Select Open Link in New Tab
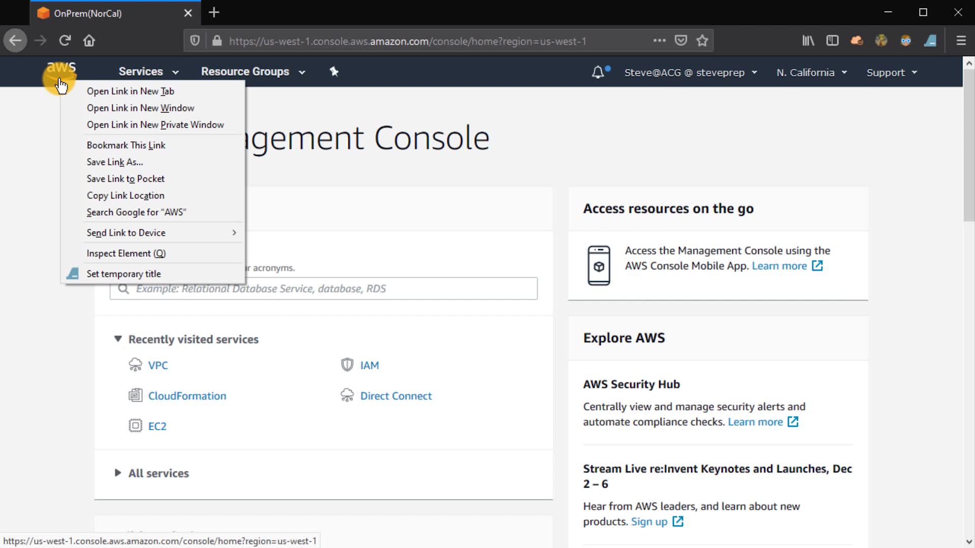This screenshot has width=975, height=548. click(131, 91)
